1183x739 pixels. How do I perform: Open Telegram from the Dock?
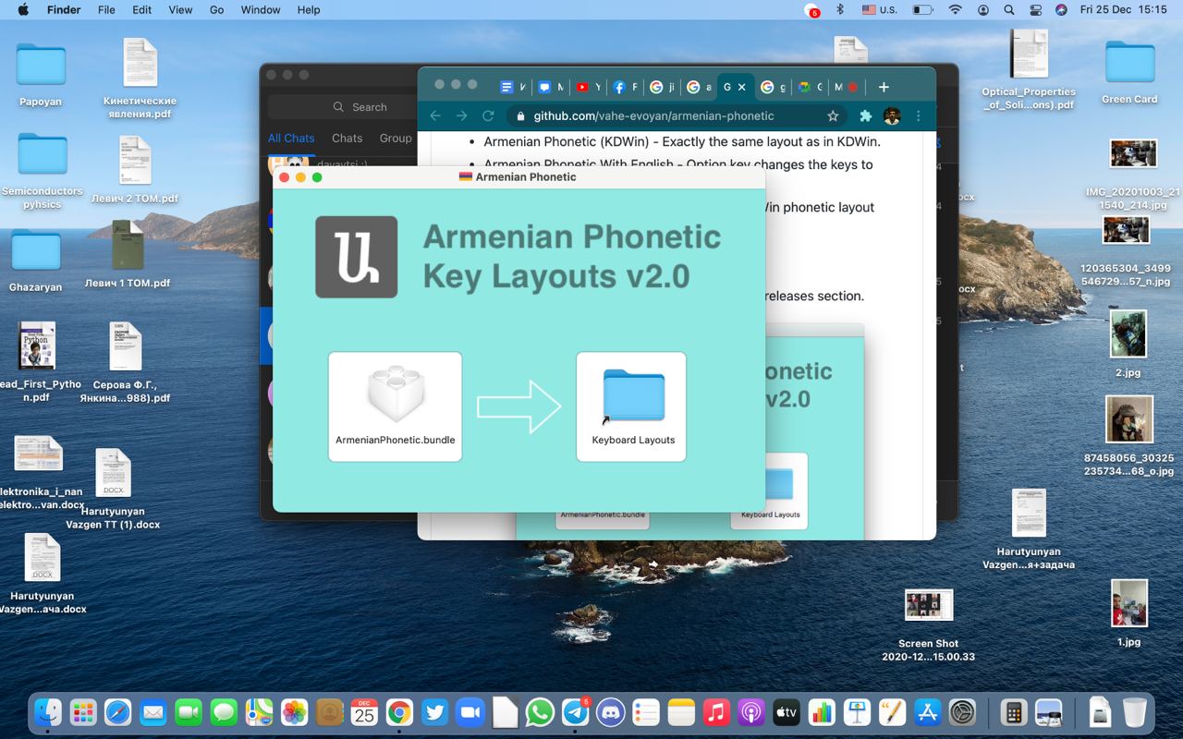click(575, 712)
